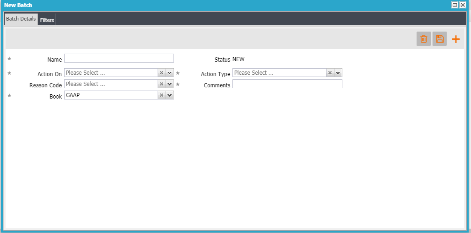Switch to the Filters tab
The height and width of the screenshot is (233, 471).
47,20
